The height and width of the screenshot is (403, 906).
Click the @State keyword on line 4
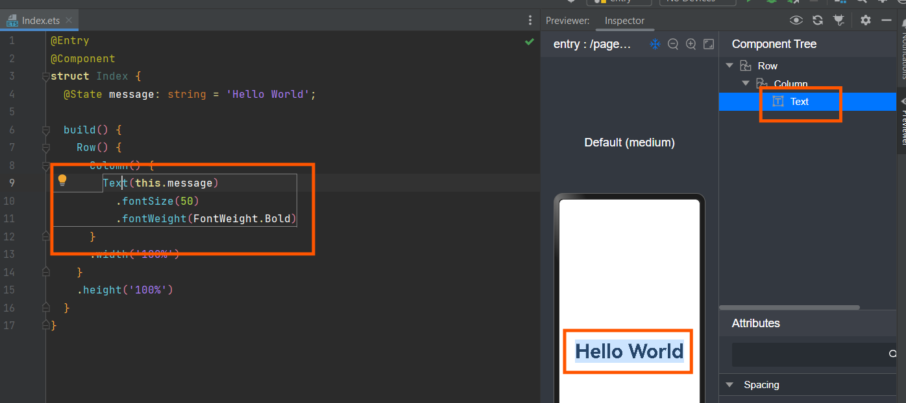pyautogui.click(x=82, y=94)
